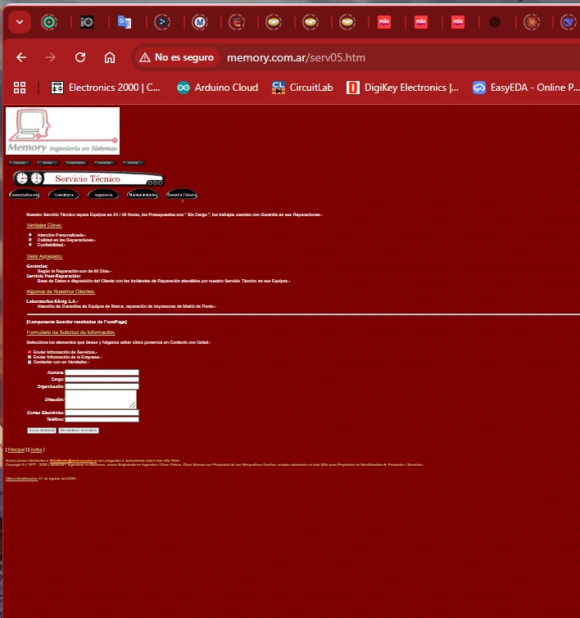
Task: Focus the address bar showing memory.com.ar/serv05.htm
Action: pos(296,58)
